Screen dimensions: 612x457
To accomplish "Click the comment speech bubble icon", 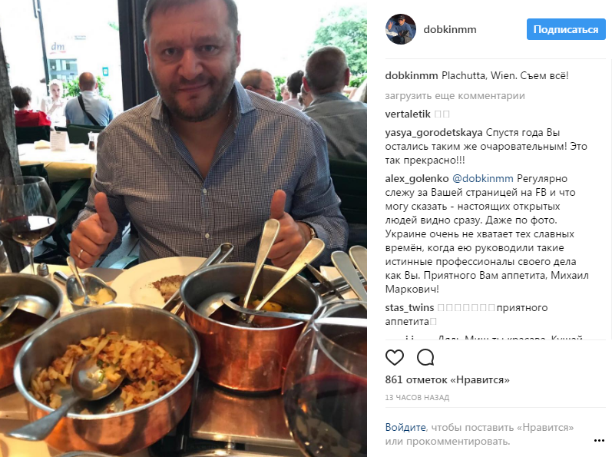I will pos(425,357).
